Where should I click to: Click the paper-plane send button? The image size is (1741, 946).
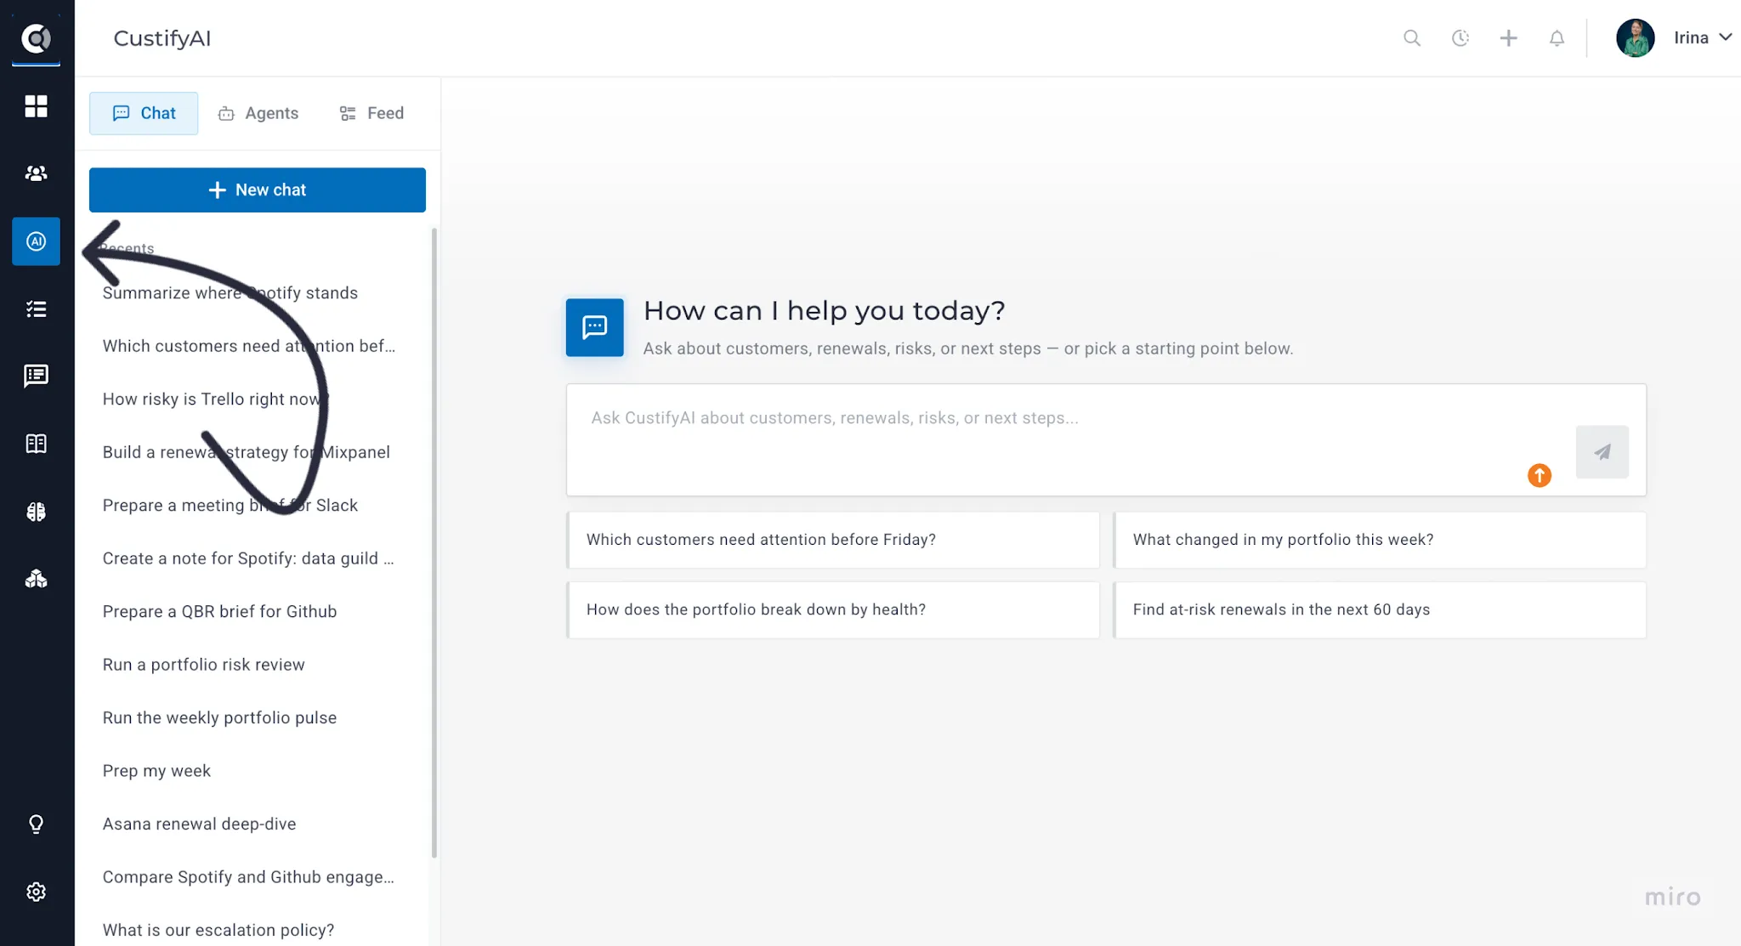coord(1602,452)
